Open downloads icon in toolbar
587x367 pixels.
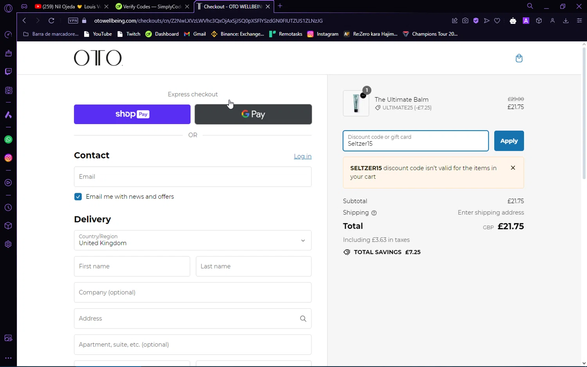pos(565,21)
